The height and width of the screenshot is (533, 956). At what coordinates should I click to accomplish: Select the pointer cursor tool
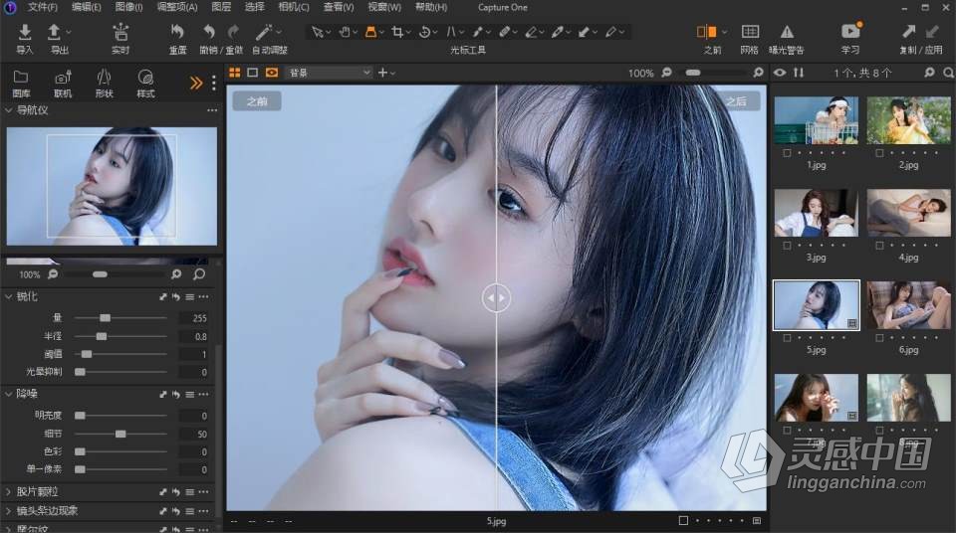pyautogui.click(x=317, y=32)
